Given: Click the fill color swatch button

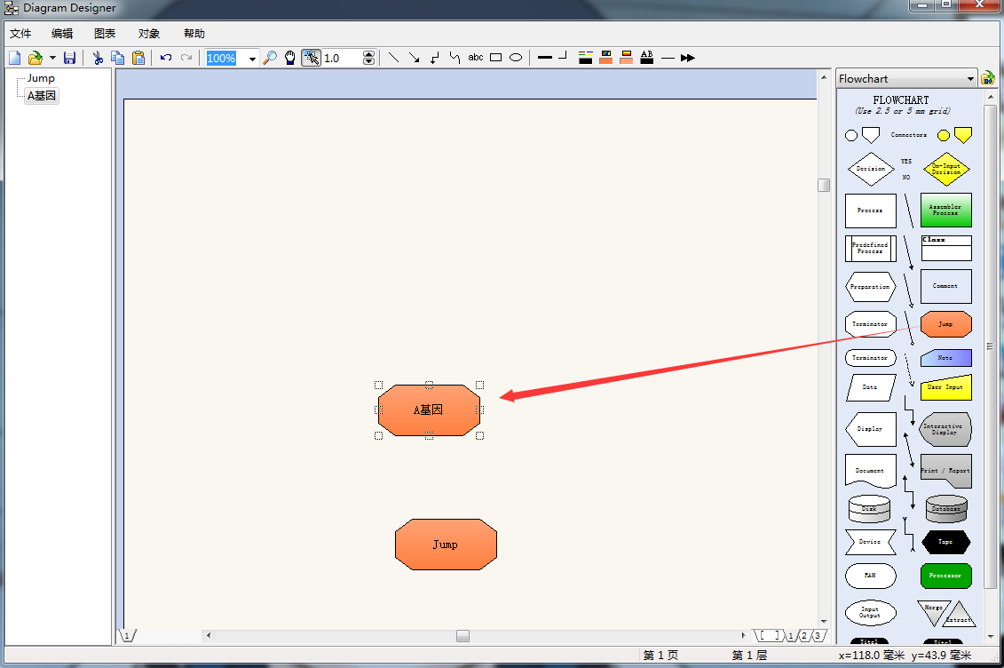Looking at the screenshot, I should point(606,58).
